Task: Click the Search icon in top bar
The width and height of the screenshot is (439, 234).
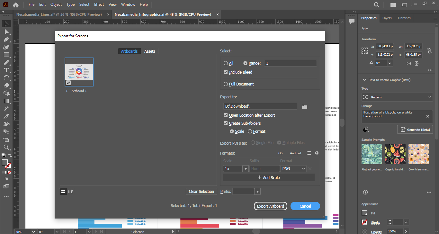Action: click(377, 5)
